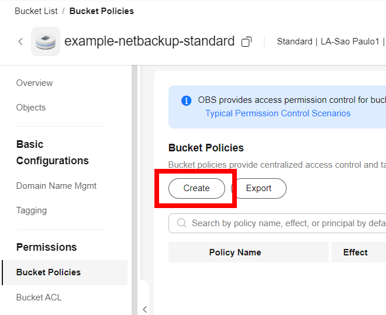Collapse the left navigation sidebar
Image resolution: width=386 pixels, height=315 pixels.
pos(144,309)
